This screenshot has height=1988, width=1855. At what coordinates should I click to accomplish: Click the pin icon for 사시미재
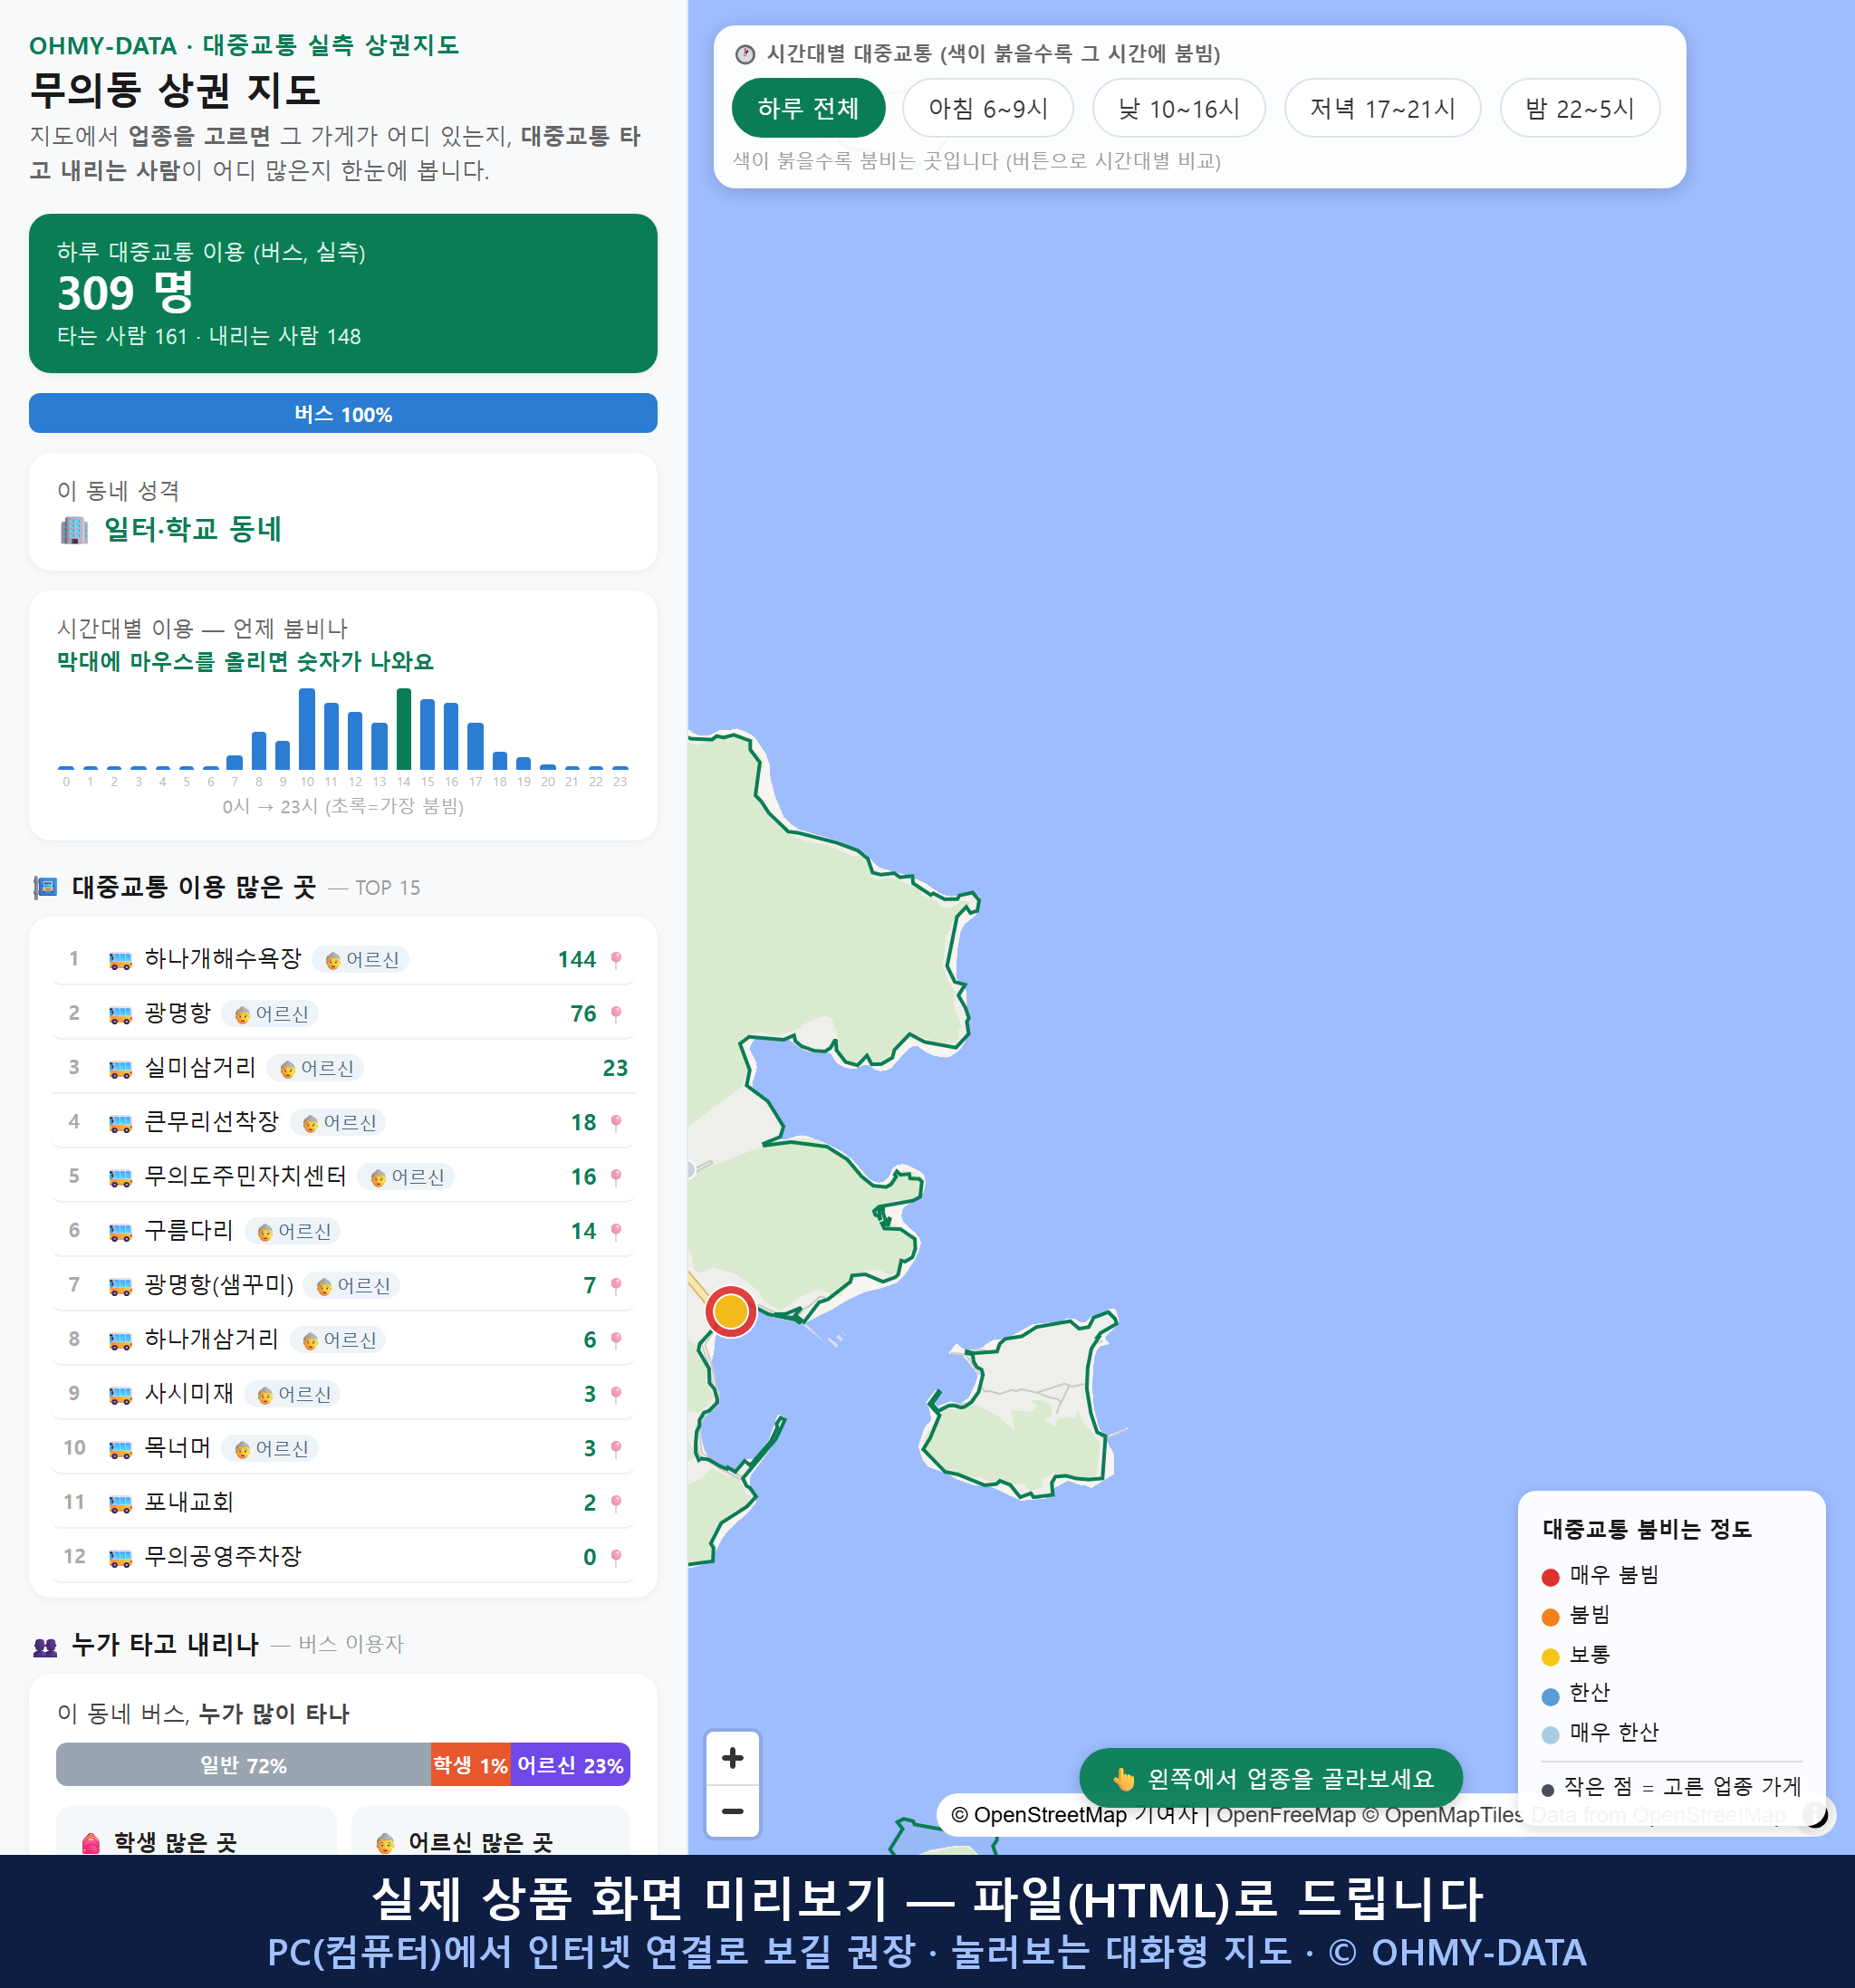pyautogui.click(x=616, y=1394)
